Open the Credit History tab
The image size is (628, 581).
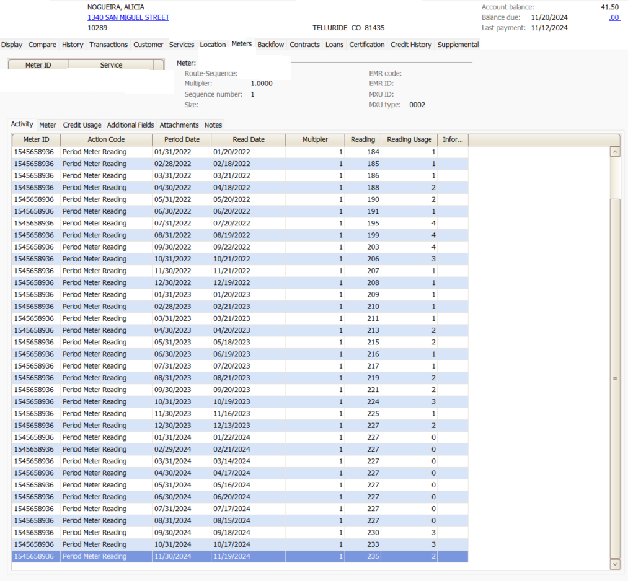411,45
